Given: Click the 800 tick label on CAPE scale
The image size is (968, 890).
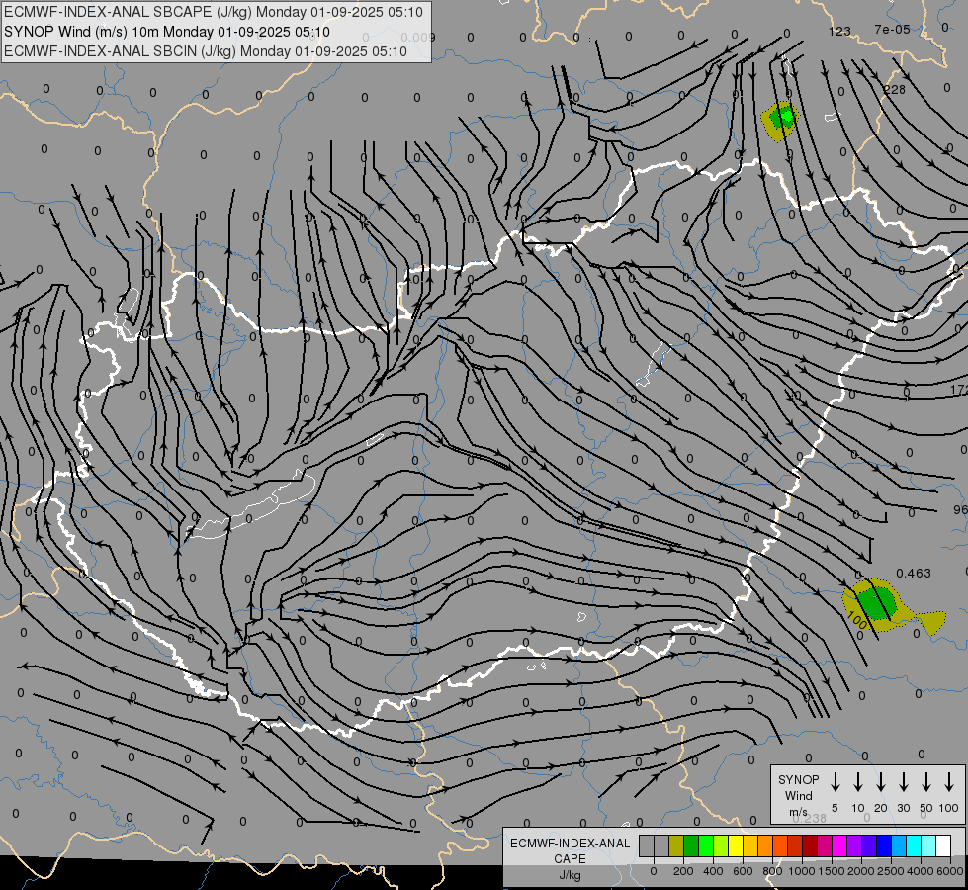Looking at the screenshot, I should 772,871.
